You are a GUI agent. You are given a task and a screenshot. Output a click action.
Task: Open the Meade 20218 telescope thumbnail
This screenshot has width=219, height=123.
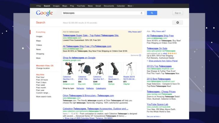(129, 69)
